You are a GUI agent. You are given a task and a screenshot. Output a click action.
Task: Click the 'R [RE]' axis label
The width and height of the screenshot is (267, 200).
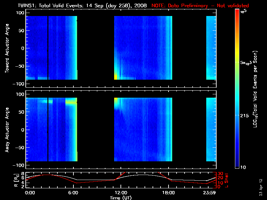point(16,180)
